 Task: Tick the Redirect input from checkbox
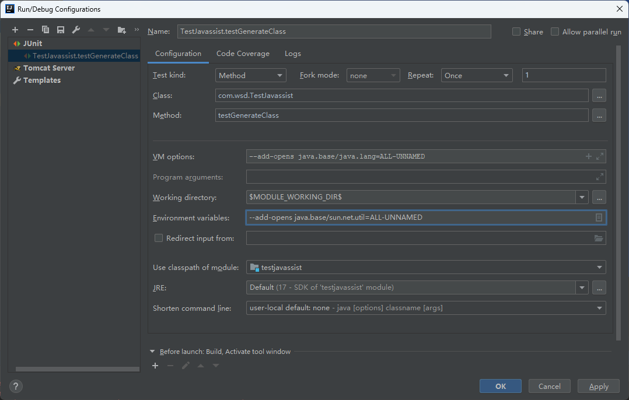[x=159, y=238]
